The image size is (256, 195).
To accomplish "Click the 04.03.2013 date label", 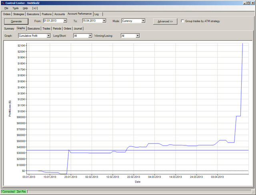I will tap(154, 177).
